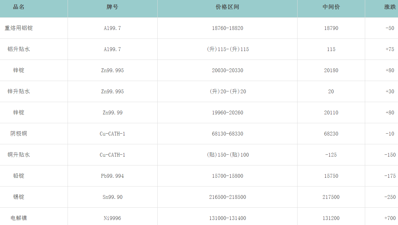The image size is (398, 225).
Task: Click the +700 change value for 电解镍
Action: tap(390, 218)
